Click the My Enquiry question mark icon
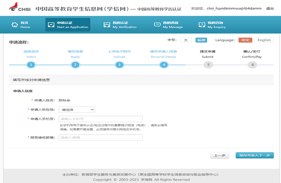The height and width of the screenshot is (183, 281). [x=202, y=25]
